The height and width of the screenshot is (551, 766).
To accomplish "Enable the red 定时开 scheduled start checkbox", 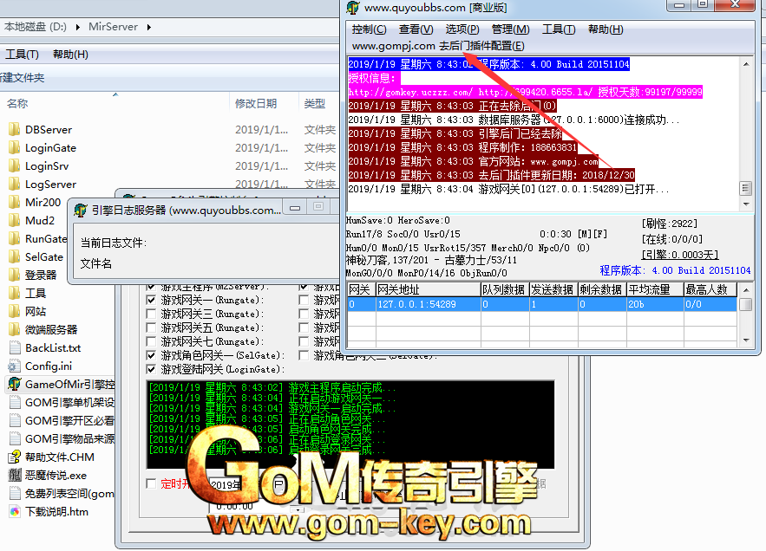I will [151, 483].
